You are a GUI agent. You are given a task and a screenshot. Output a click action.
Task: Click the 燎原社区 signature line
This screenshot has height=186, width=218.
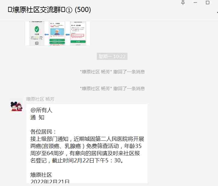[41, 175]
